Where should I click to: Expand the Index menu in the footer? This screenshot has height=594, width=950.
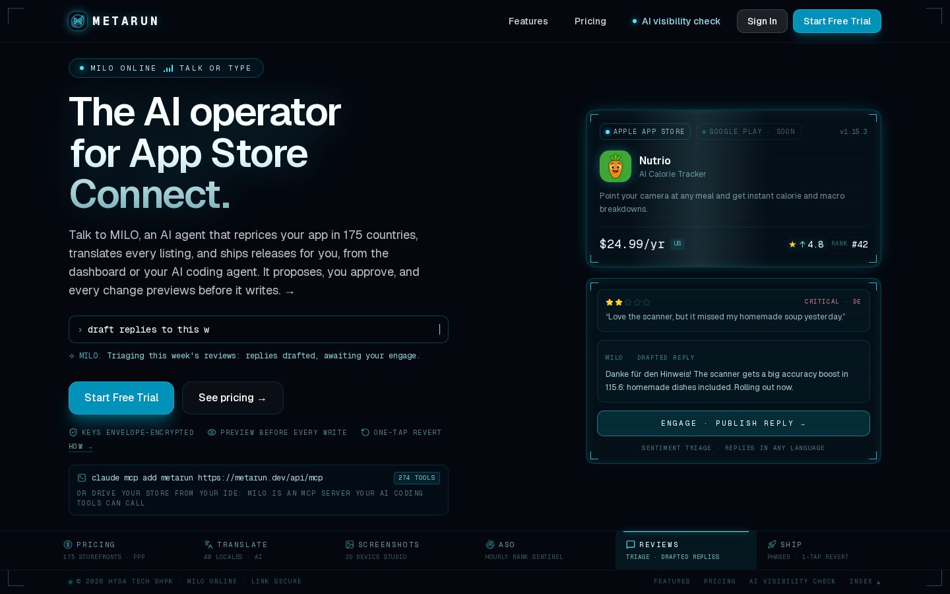point(865,581)
